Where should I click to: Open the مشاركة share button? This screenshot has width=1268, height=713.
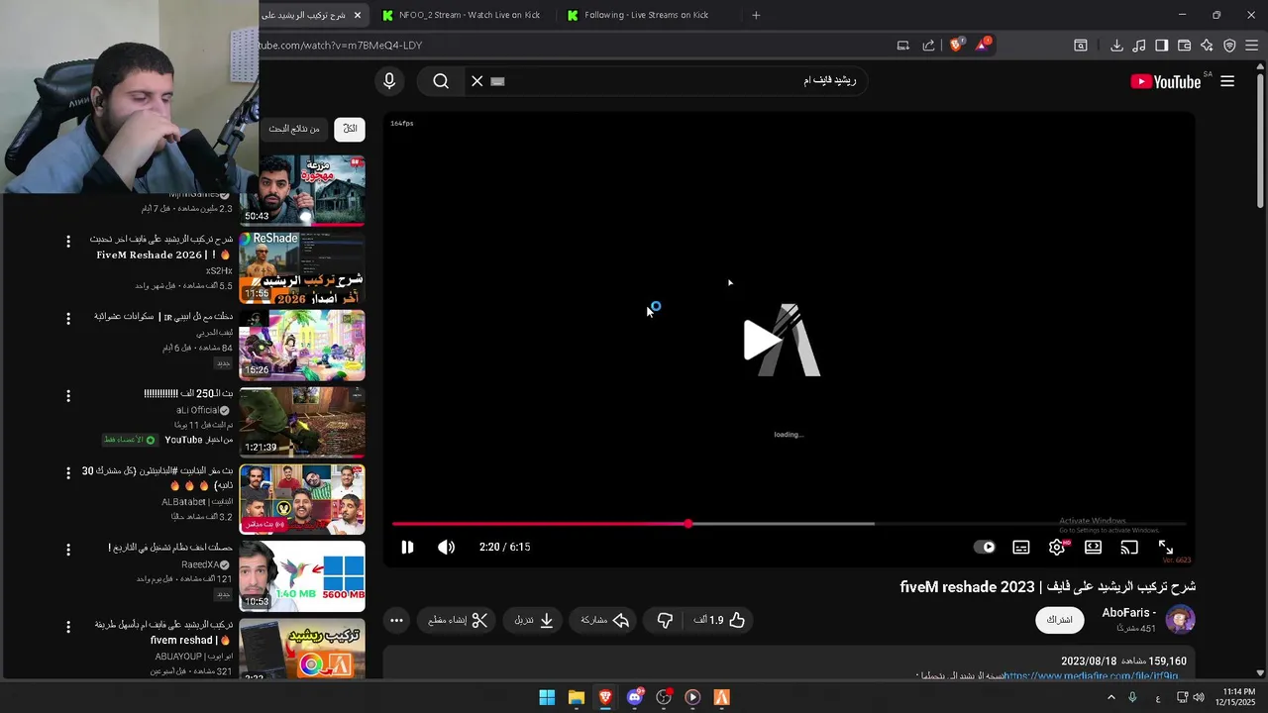[x=604, y=620]
